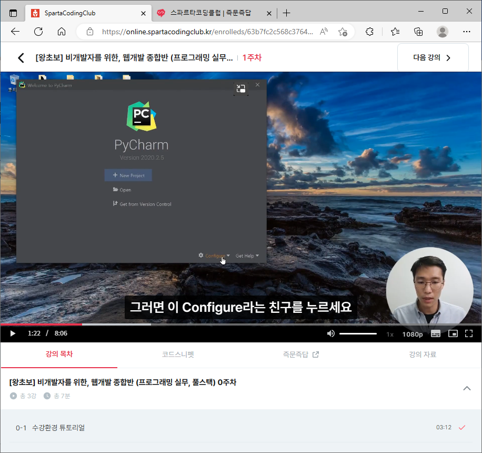Select the SpartaCodingClub browser tab
The image size is (482, 453).
(x=88, y=13)
